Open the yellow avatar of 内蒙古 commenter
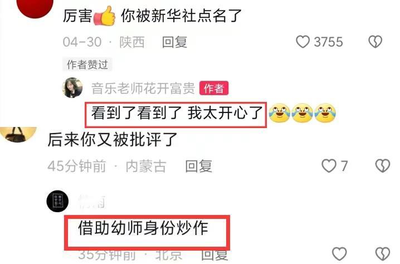 point(18,134)
